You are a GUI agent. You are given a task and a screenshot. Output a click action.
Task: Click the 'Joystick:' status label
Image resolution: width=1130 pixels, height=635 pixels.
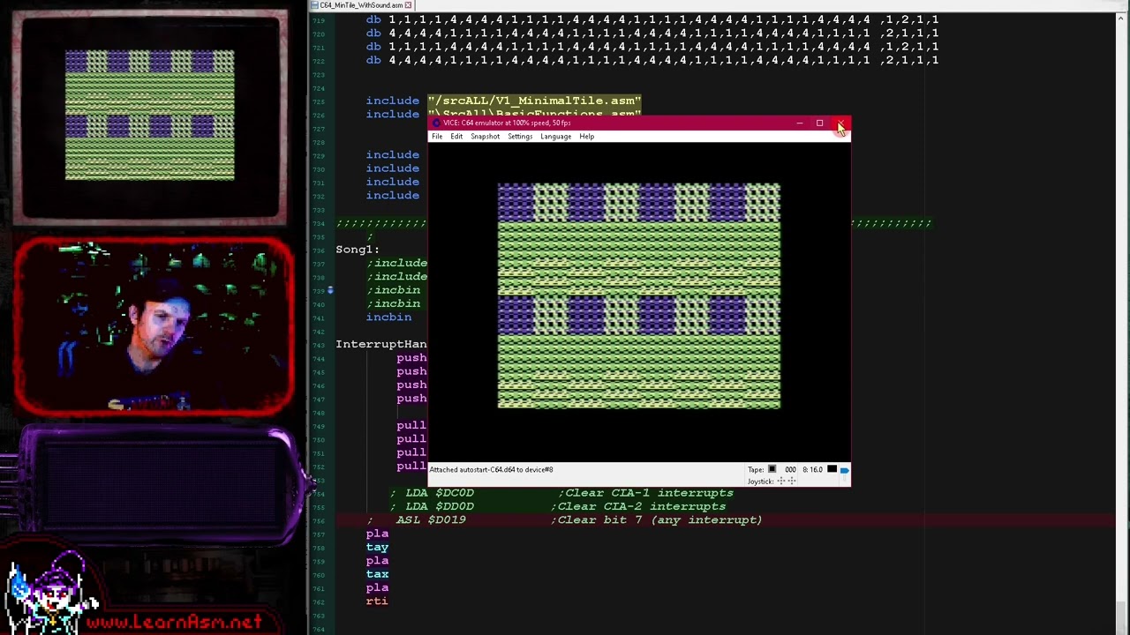coord(761,482)
